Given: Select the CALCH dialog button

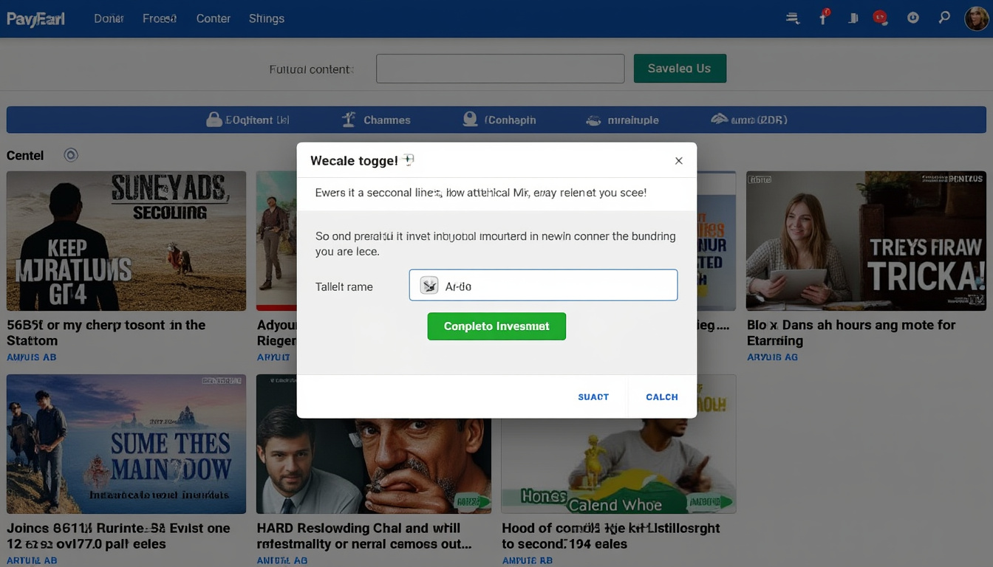Looking at the screenshot, I should point(662,397).
